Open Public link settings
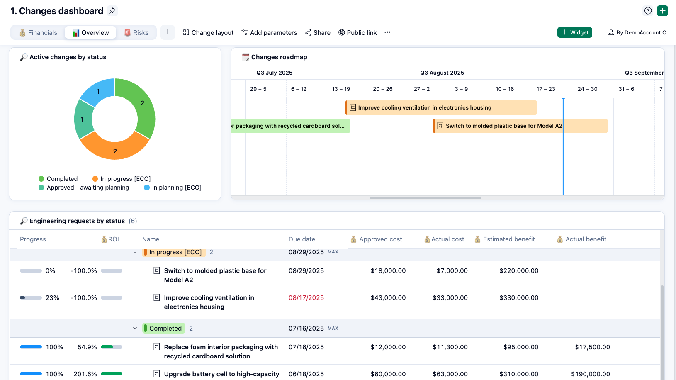 click(357, 32)
